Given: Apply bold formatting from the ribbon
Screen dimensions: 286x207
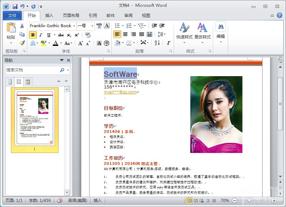Looking at the screenshot, I should pyautogui.click(x=33, y=34).
